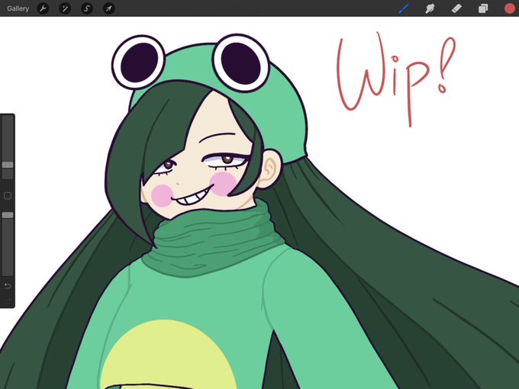Open the Adjustments magic wand menu
This screenshot has width=519, height=389.
pos(65,8)
